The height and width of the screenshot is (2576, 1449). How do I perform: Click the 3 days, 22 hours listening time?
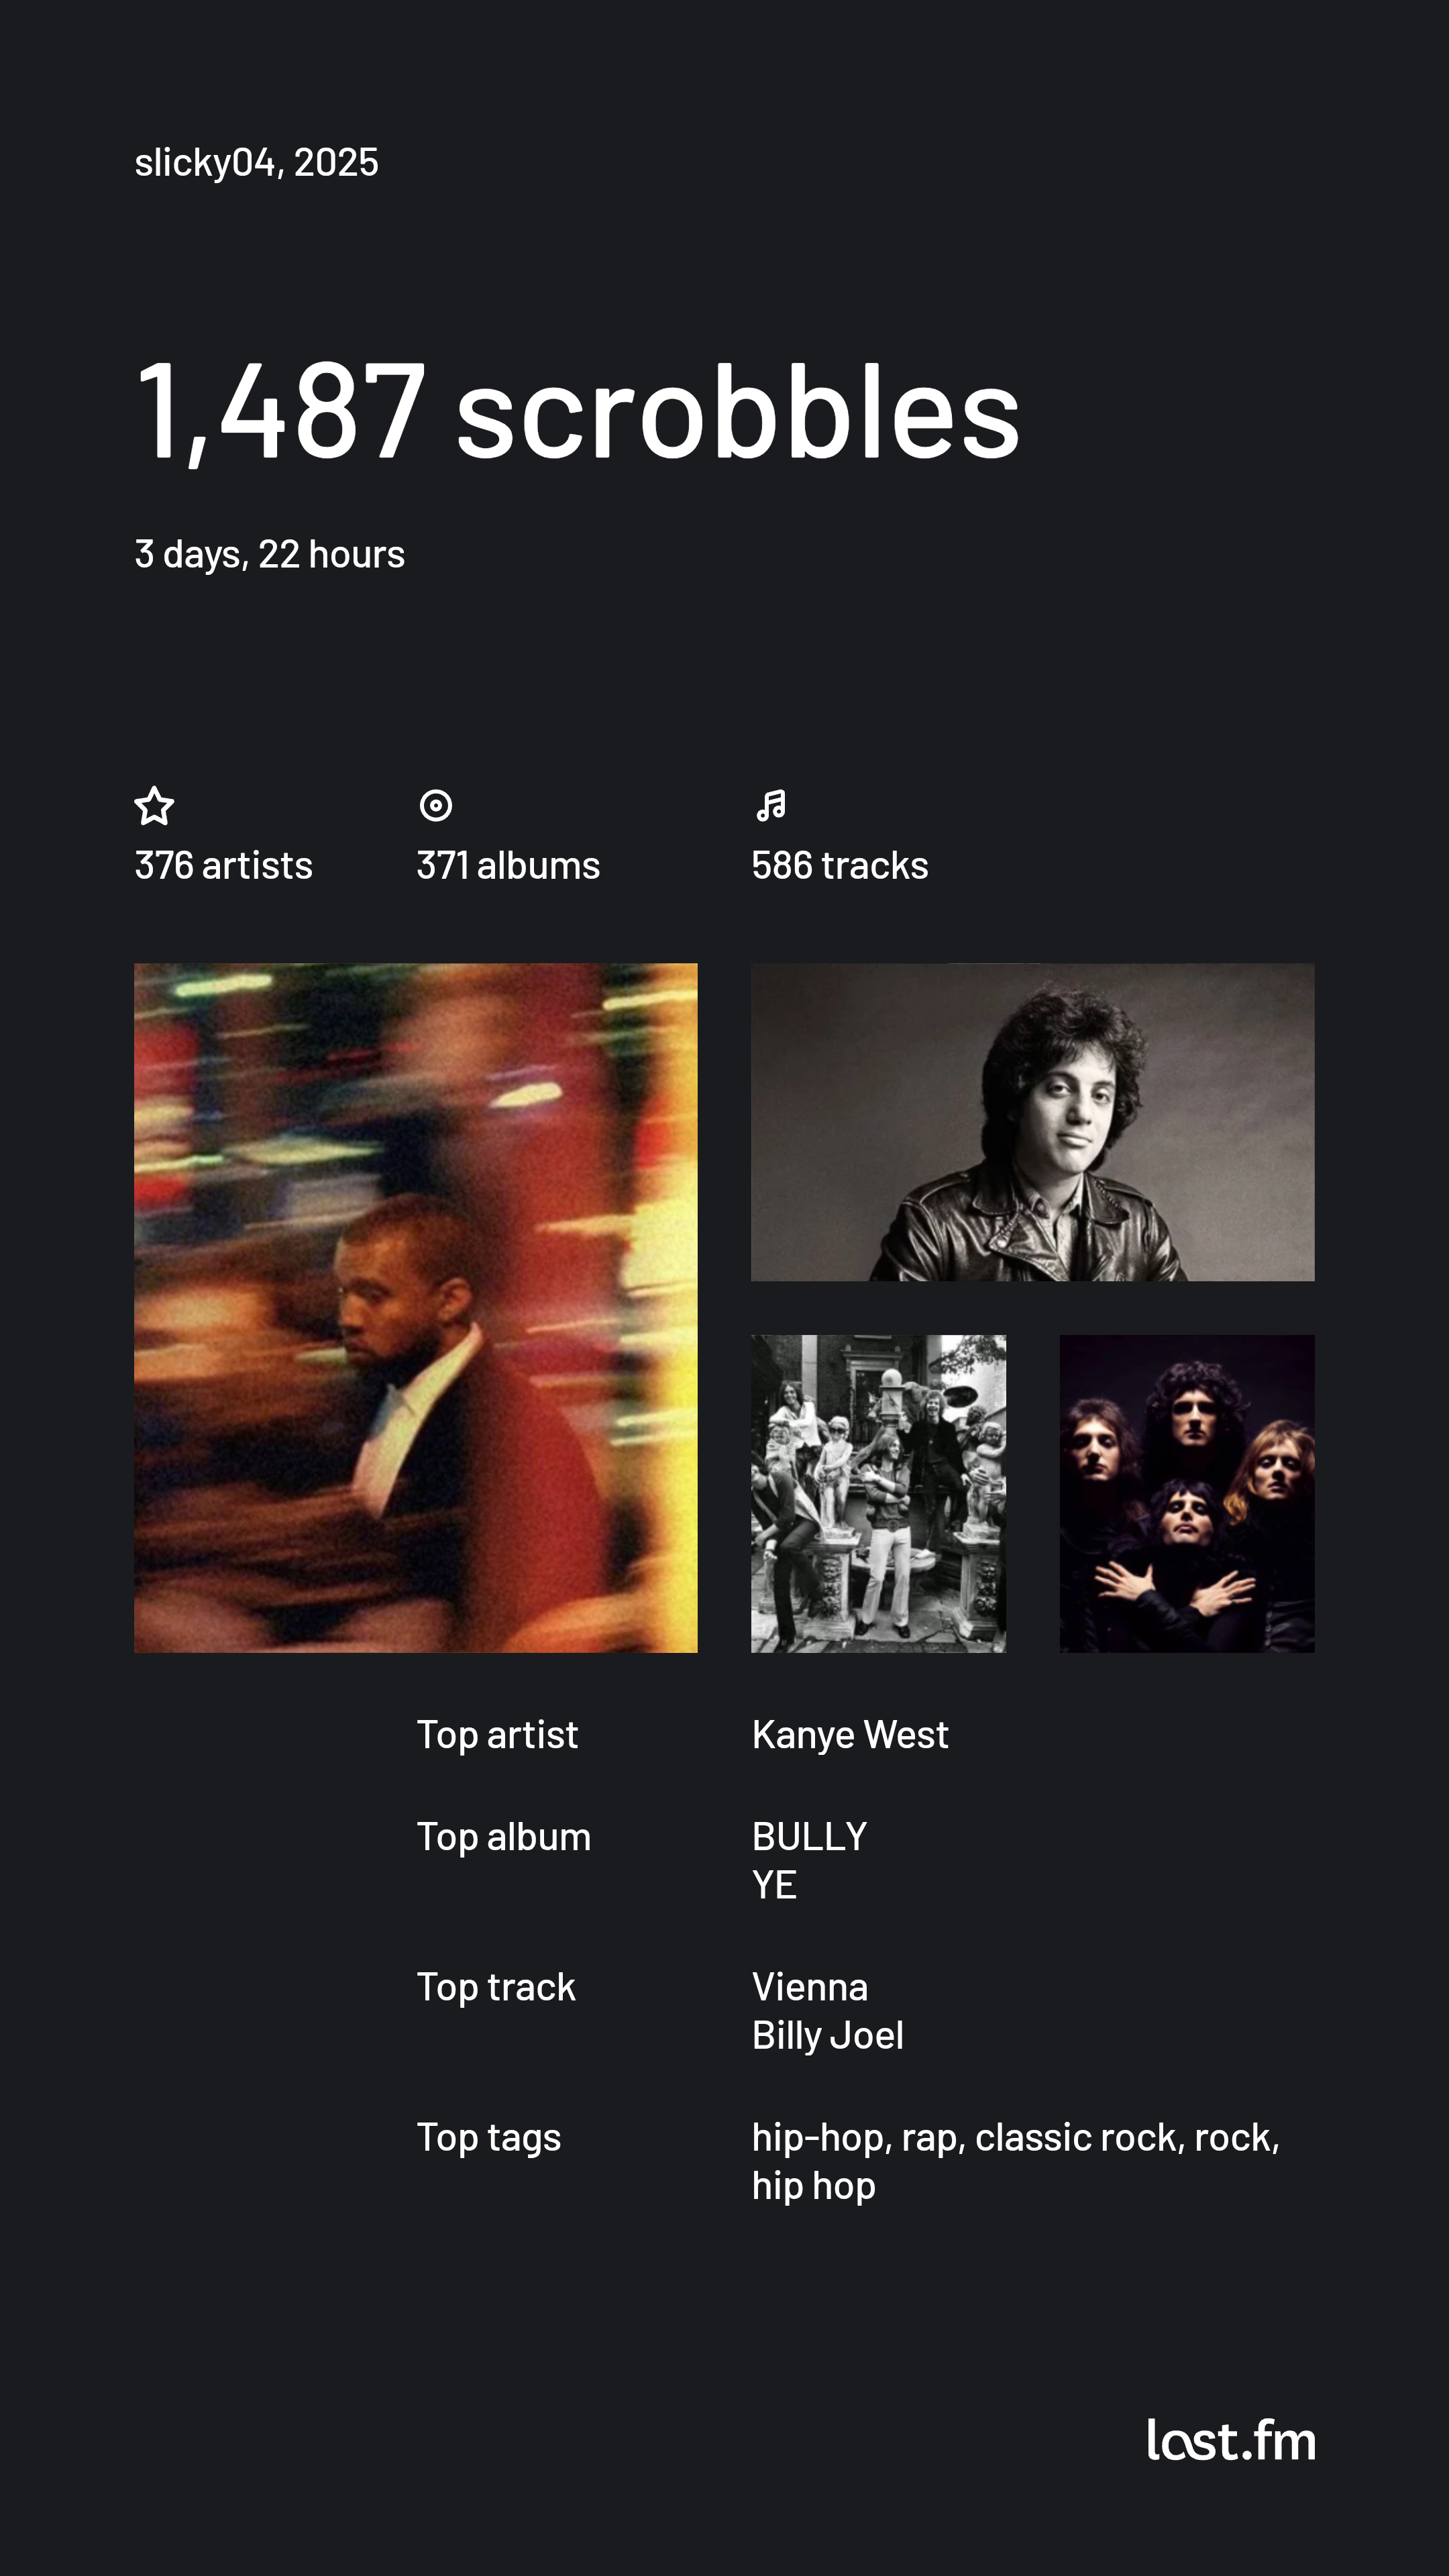click(270, 554)
